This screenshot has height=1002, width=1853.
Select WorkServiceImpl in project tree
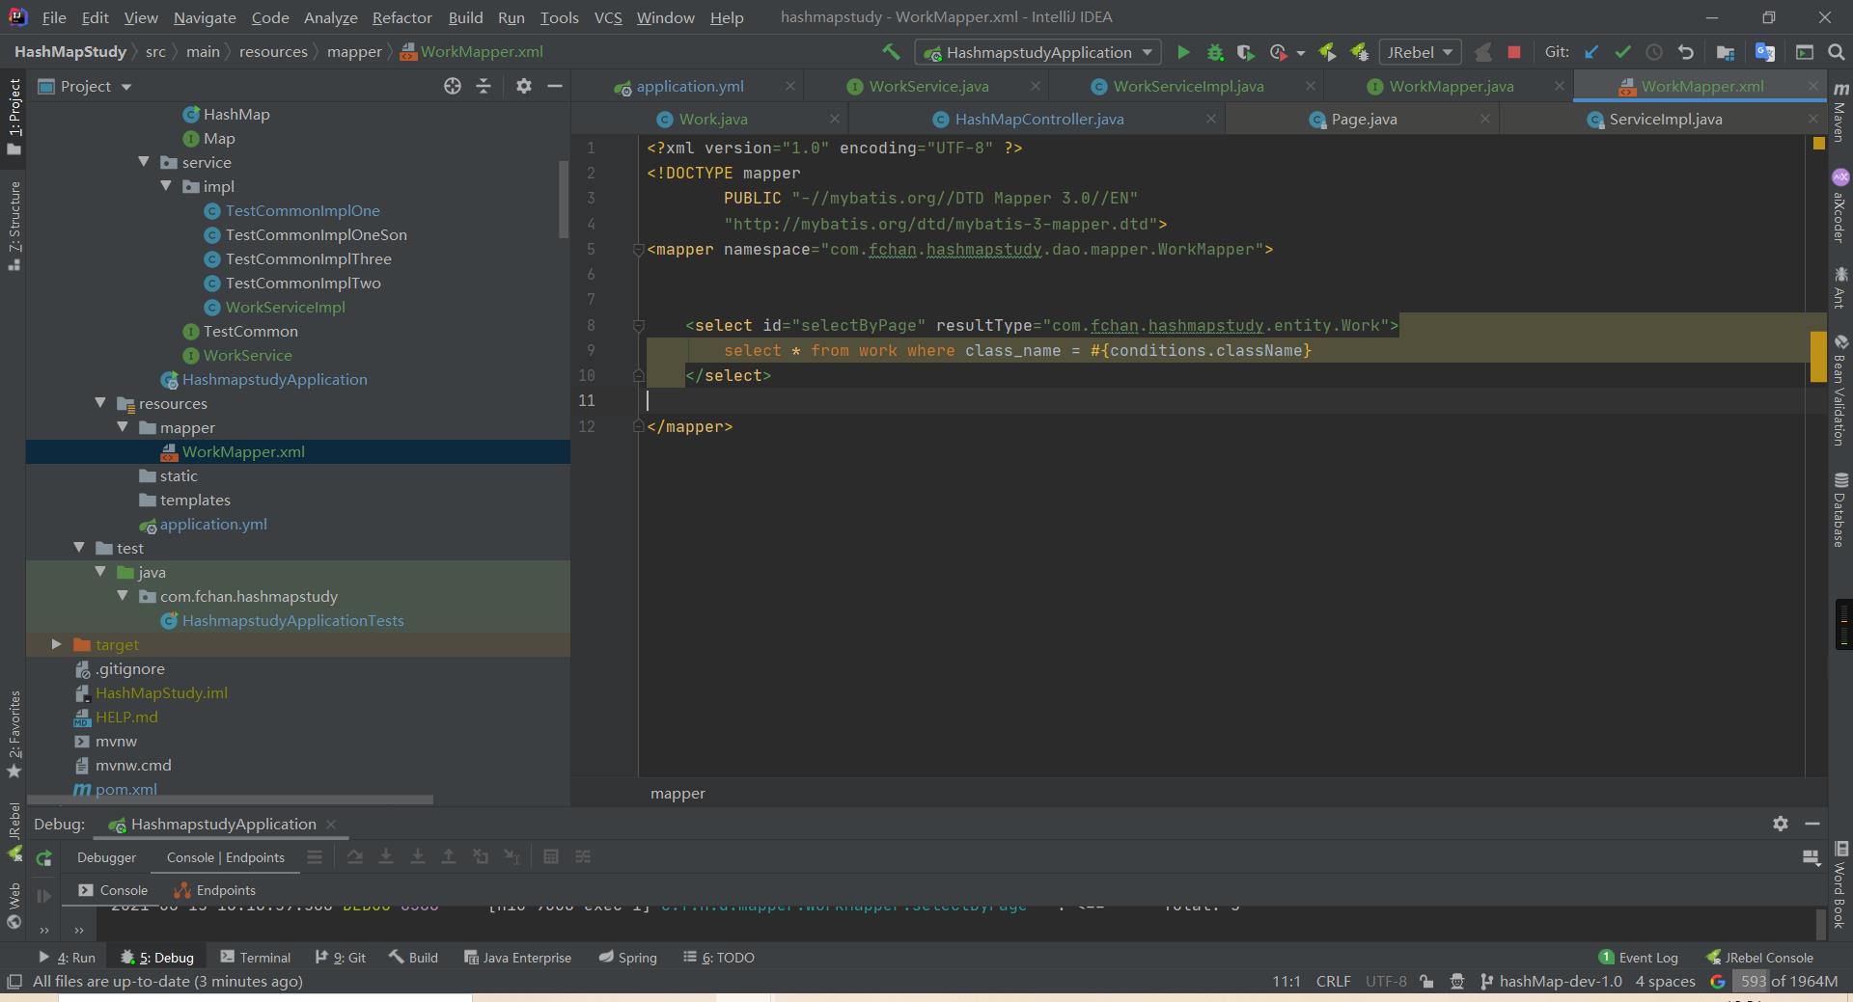[285, 307]
